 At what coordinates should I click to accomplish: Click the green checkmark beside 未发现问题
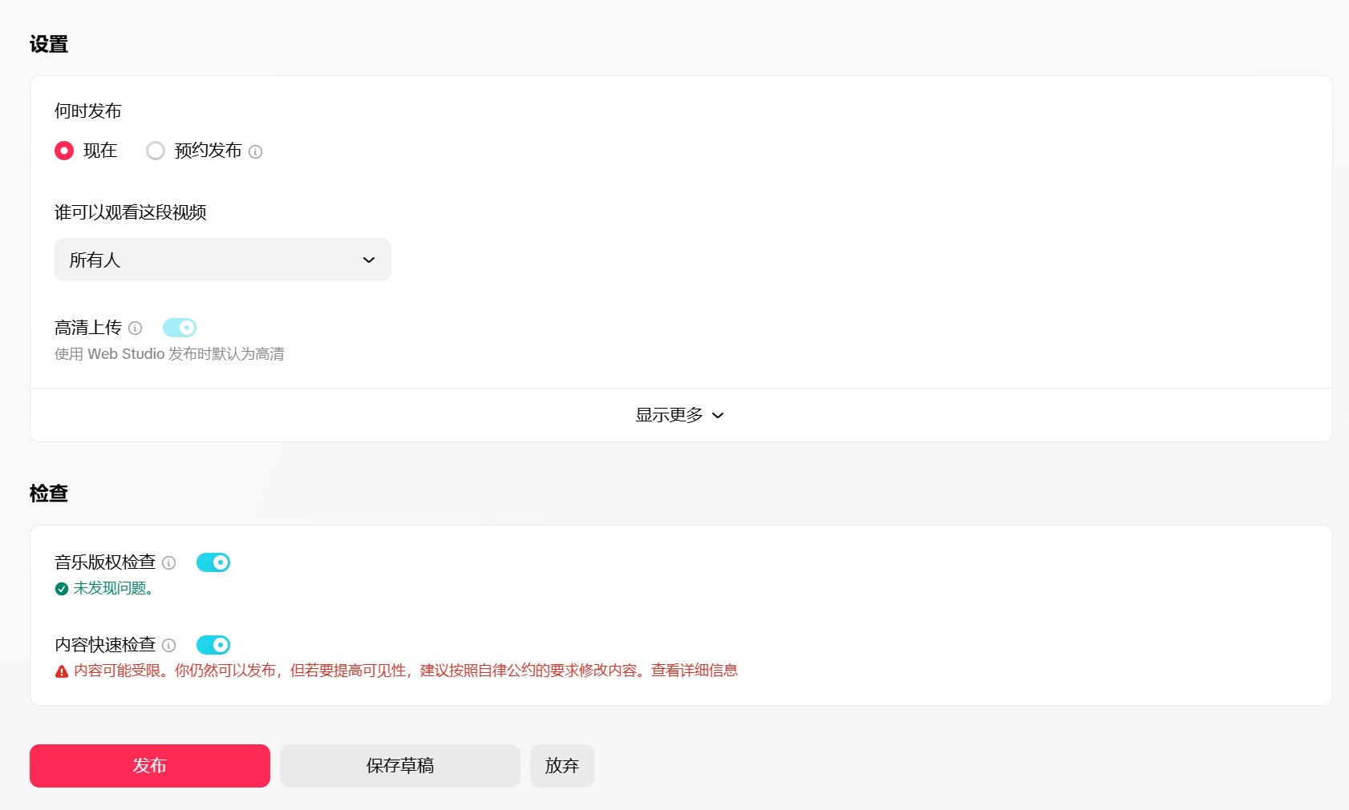(62, 588)
